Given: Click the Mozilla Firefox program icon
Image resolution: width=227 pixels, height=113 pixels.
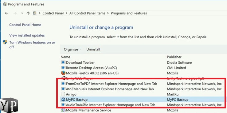Looking at the screenshot, I should (63, 73).
